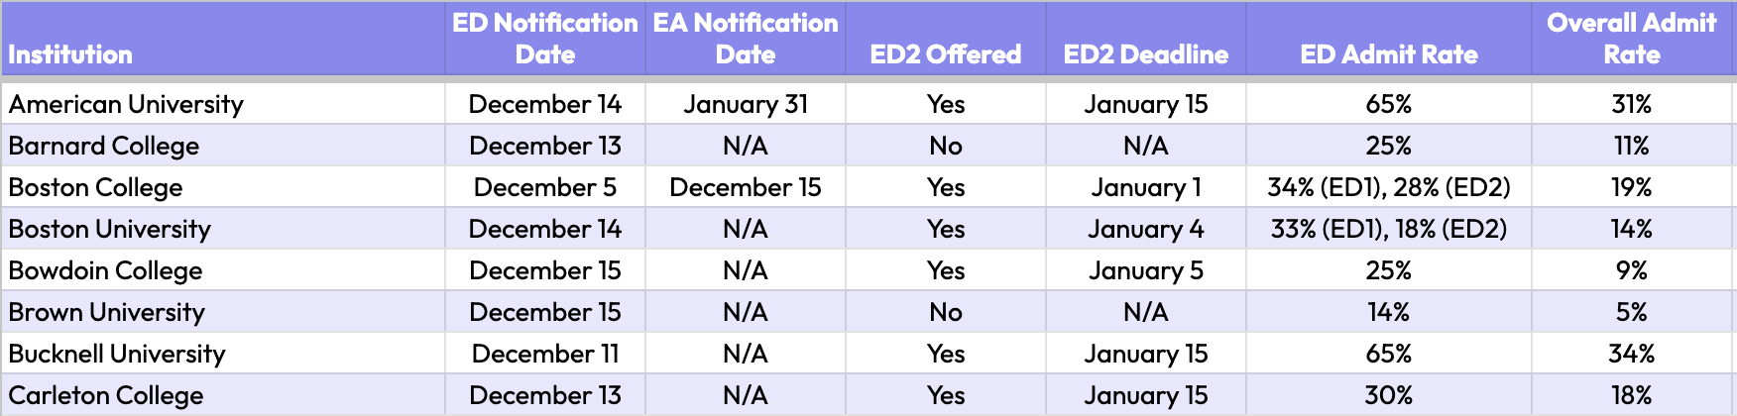Click the Carleton College institution cell
This screenshot has width=1737, height=416.
point(106,395)
